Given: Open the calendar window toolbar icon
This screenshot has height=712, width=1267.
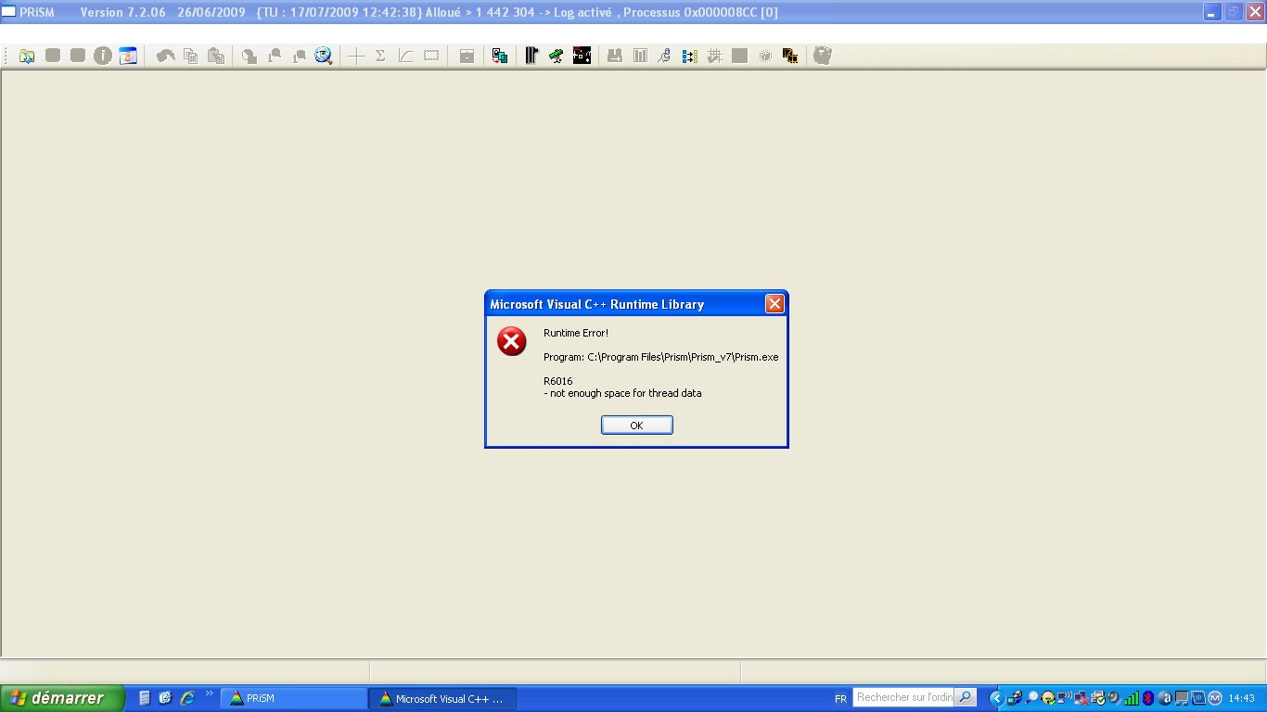Looking at the screenshot, I should click(128, 56).
